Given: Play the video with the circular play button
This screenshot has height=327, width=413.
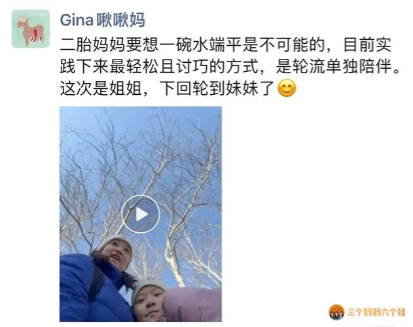Looking at the screenshot, I should tap(141, 214).
